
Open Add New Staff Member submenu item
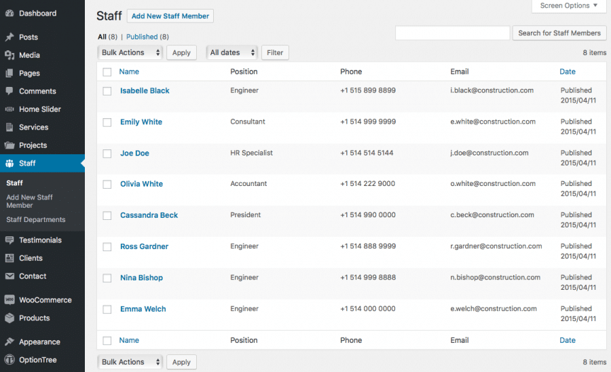pos(29,201)
